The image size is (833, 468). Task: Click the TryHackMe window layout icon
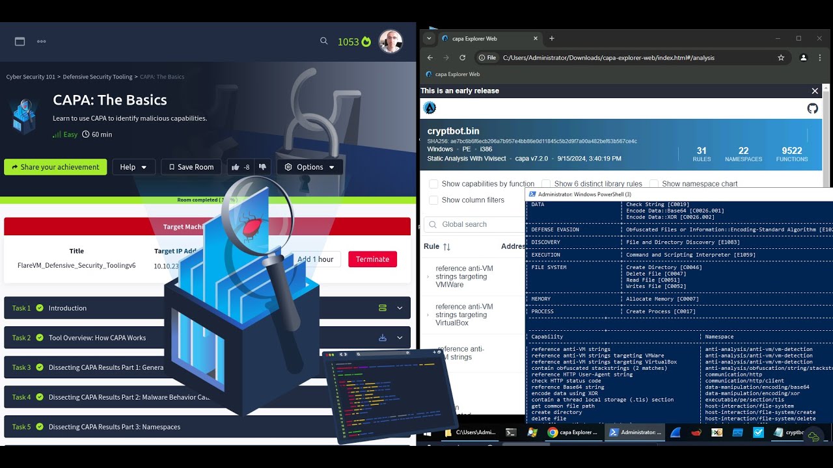tap(20, 42)
